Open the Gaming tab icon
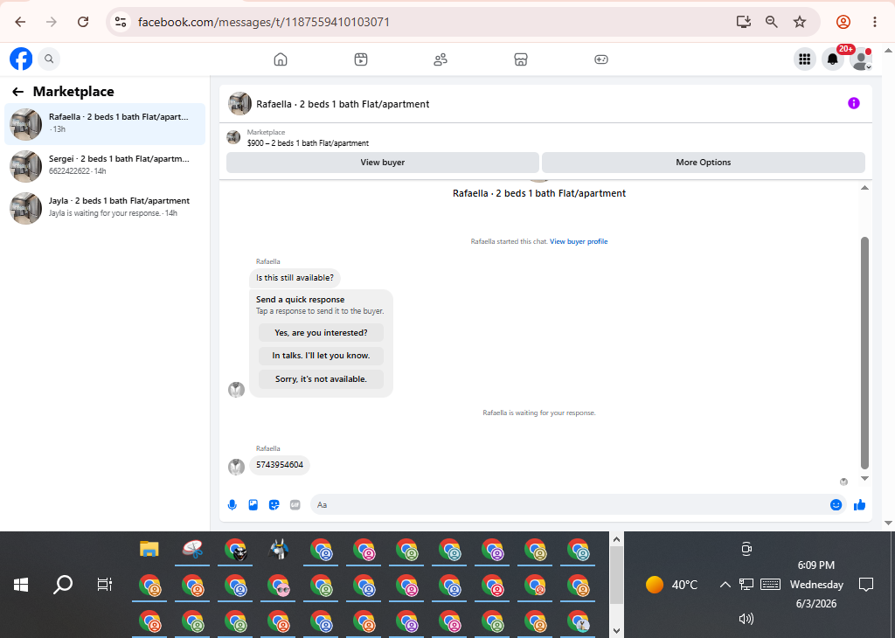This screenshot has height=638, width=895. tap(601, 59)
